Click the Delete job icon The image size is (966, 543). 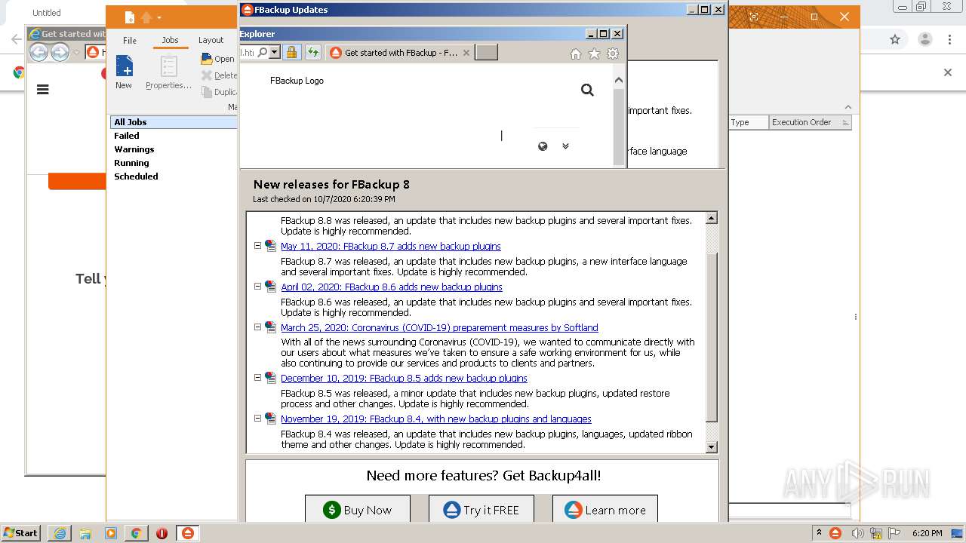[x=207, y=75]
